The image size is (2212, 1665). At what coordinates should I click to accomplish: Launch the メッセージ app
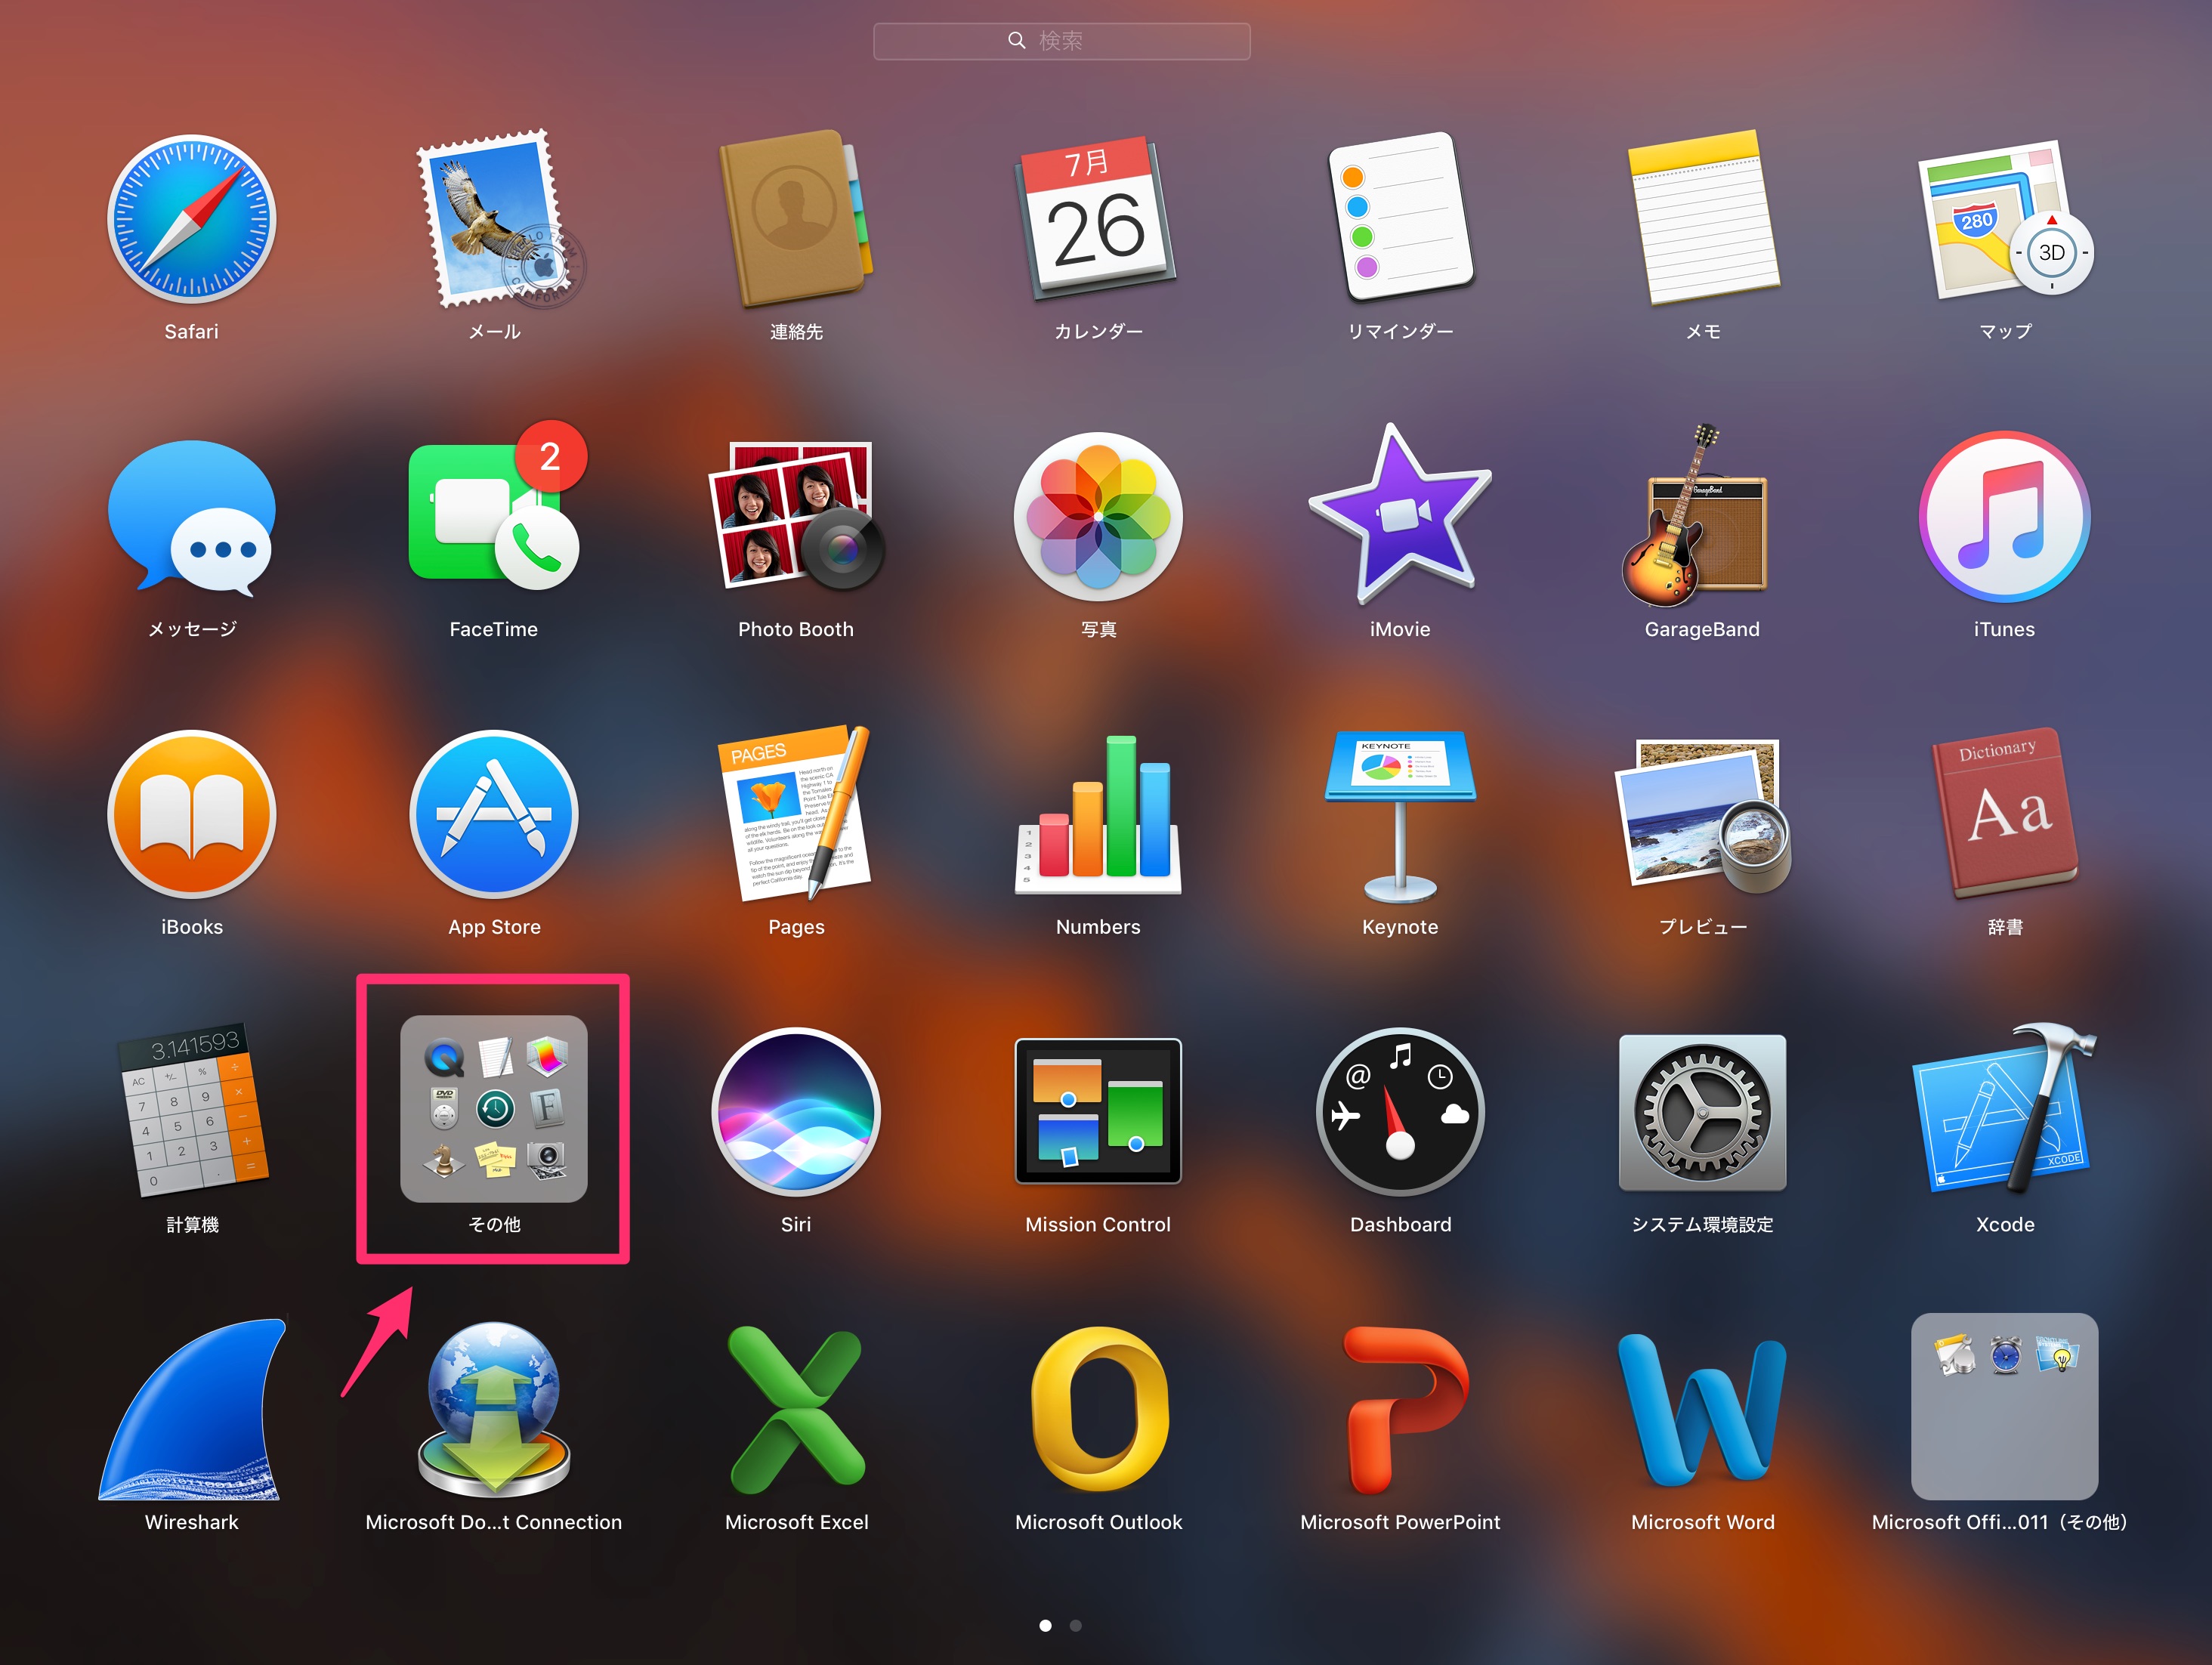[x=191, y=519]
